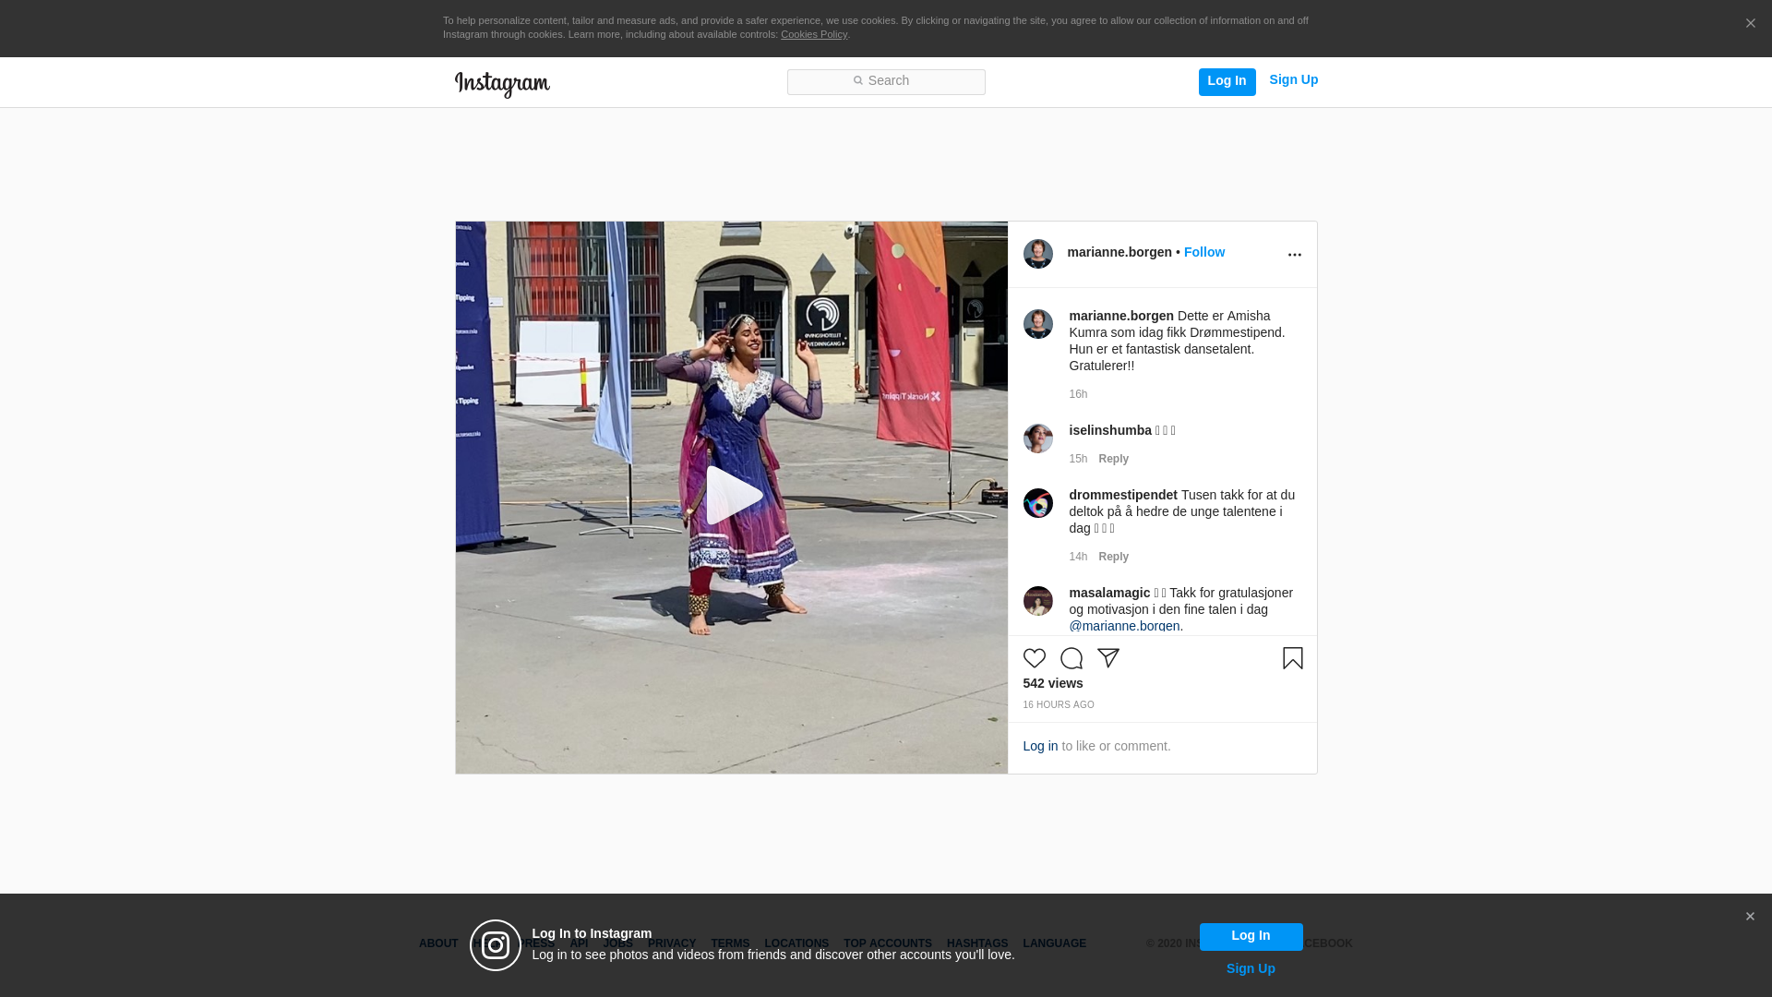Open the LOCATIONS footer link

coord(796,944)
